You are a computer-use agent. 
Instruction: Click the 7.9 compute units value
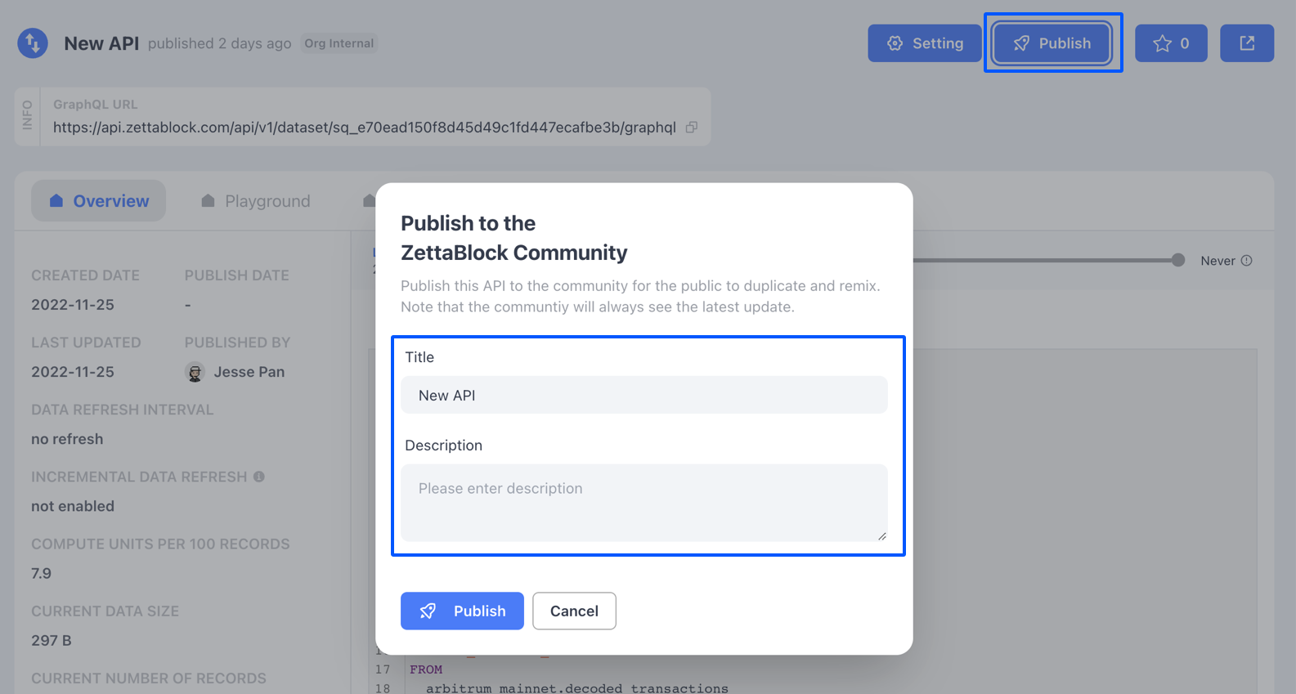pos(41,573)
